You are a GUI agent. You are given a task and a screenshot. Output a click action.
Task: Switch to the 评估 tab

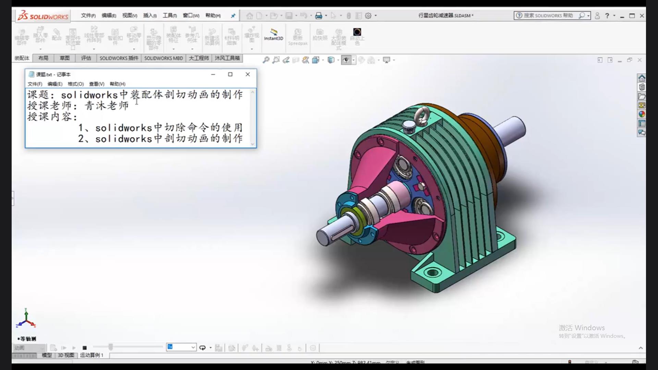coord(86,58)
